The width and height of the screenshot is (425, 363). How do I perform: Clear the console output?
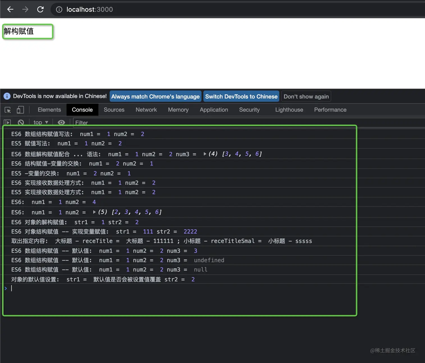[21, 122]
